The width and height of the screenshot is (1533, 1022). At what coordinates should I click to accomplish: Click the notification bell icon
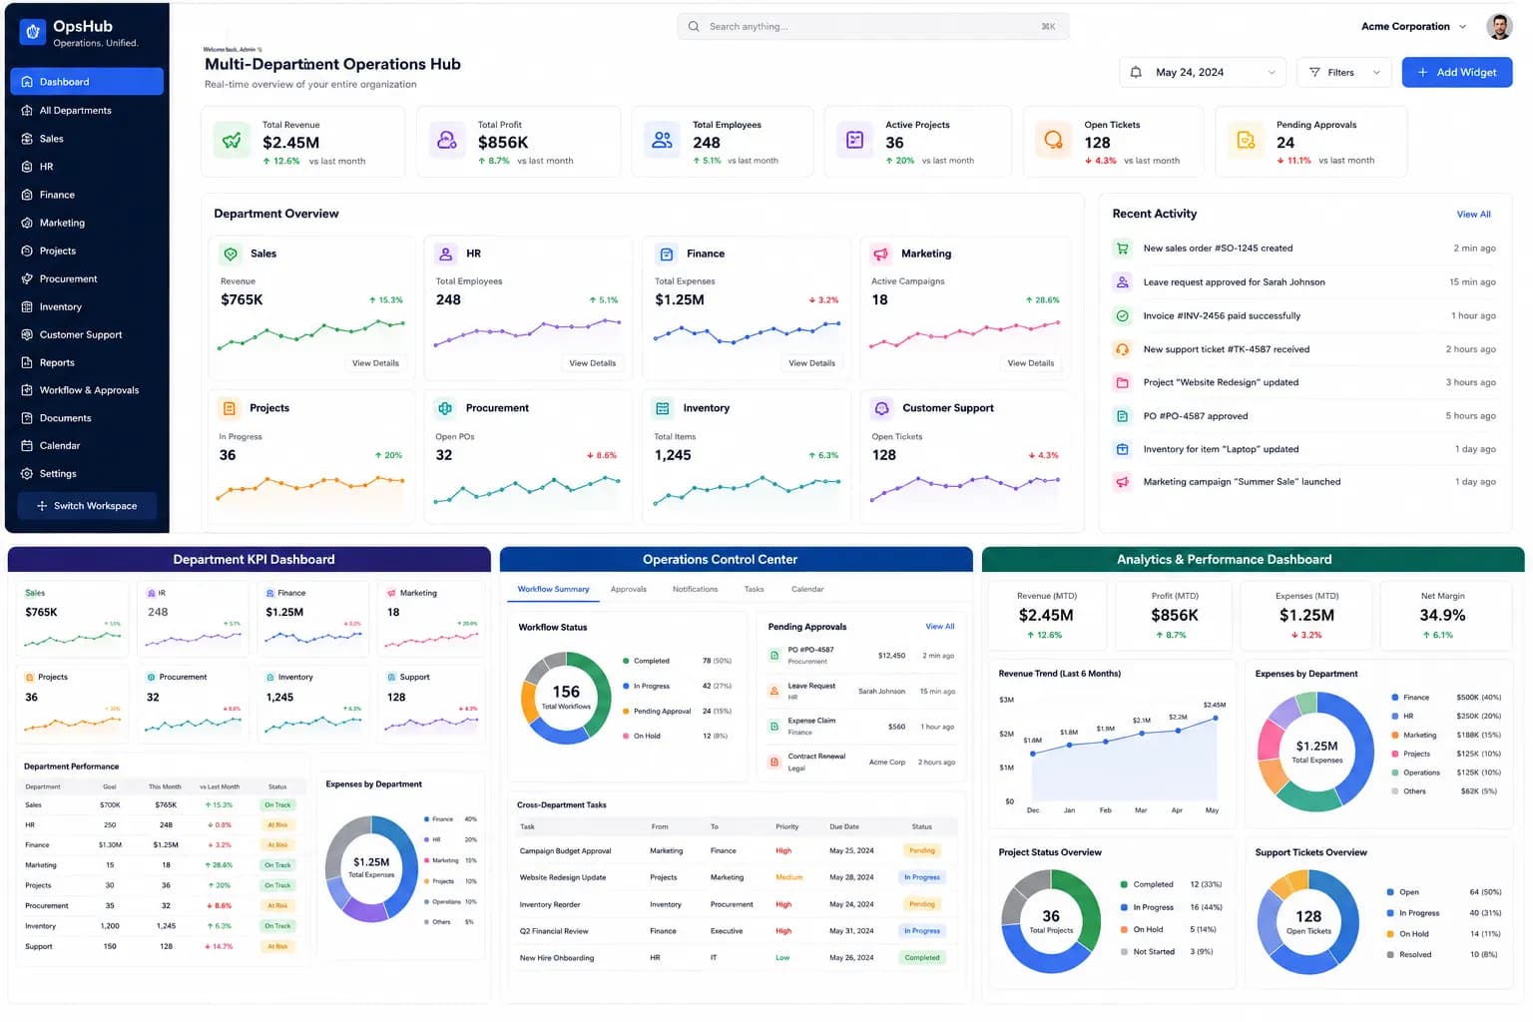pos(1136,72)
